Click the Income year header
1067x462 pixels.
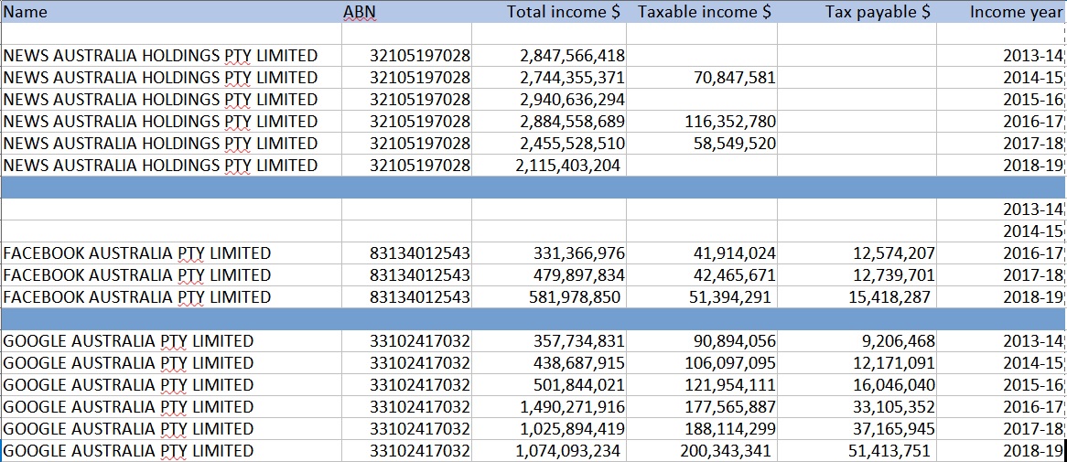click(1000, 12)
